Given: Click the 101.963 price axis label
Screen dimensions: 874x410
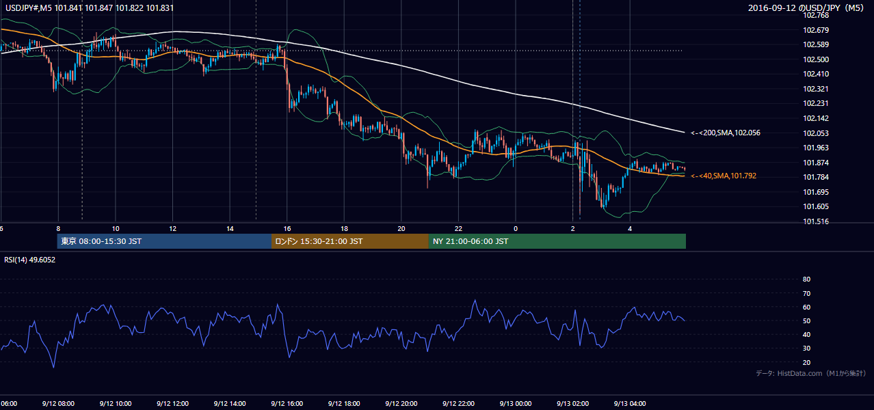Looking at the screenshot, I should [x=816, y=148].
